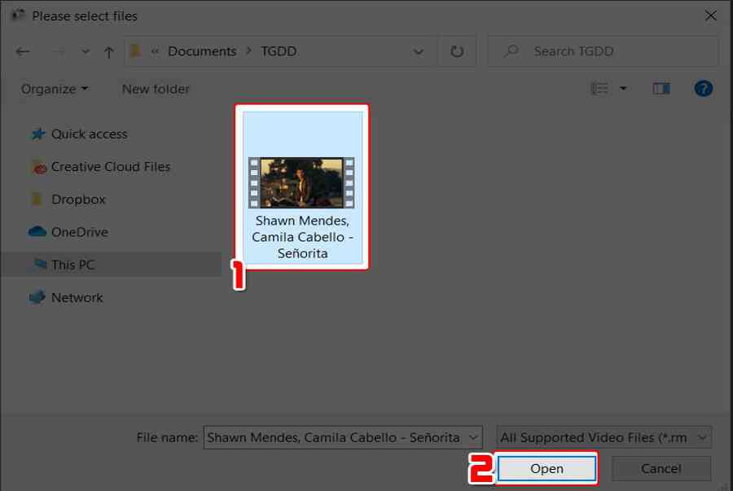733x491 pixels.
Task: Open the recent locations dropdown arrow
Action: (85, 51)
